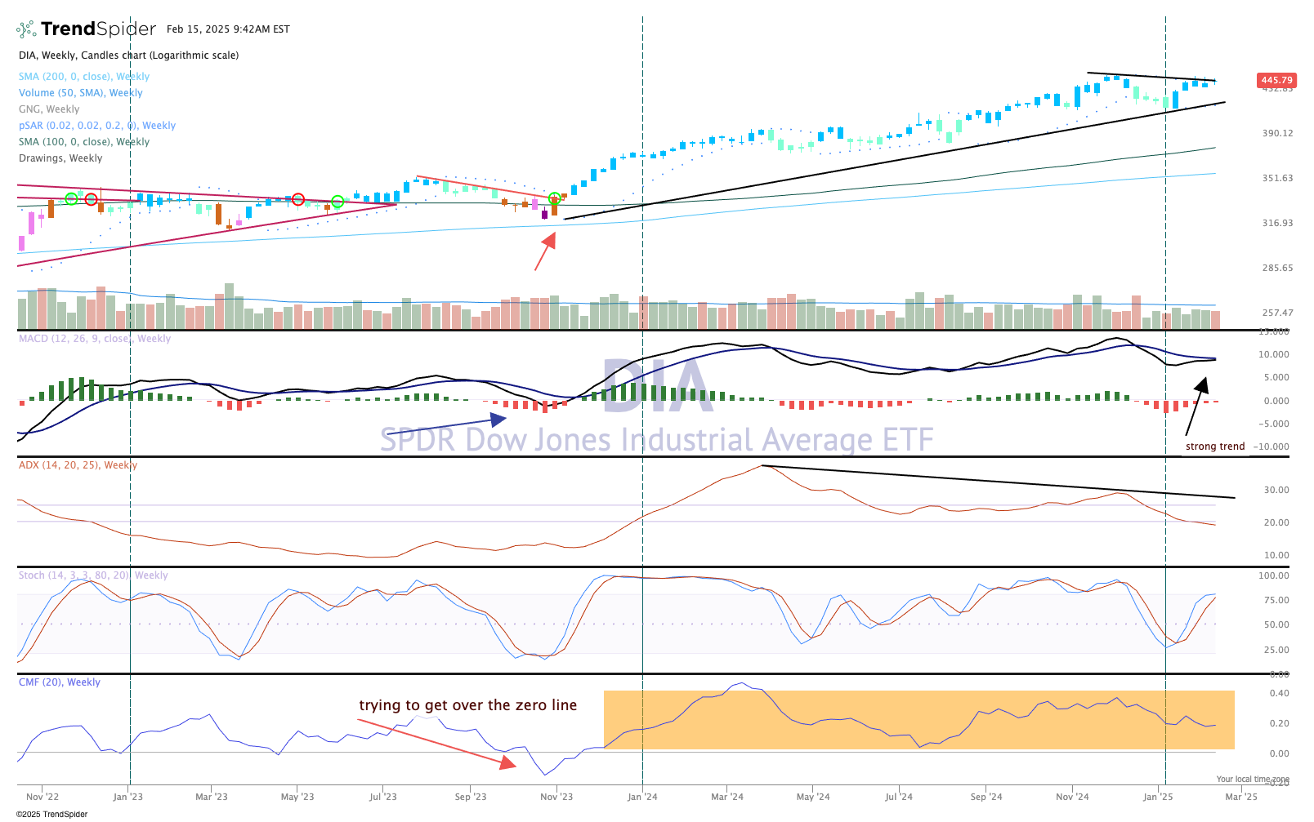Select the orange highlighted zone in CMF panel

[918, 719]
